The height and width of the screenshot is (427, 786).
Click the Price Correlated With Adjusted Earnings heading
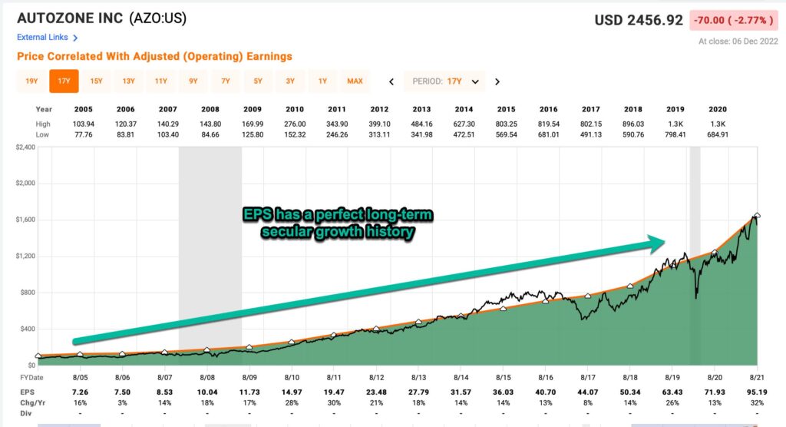(x=154, y=56)
